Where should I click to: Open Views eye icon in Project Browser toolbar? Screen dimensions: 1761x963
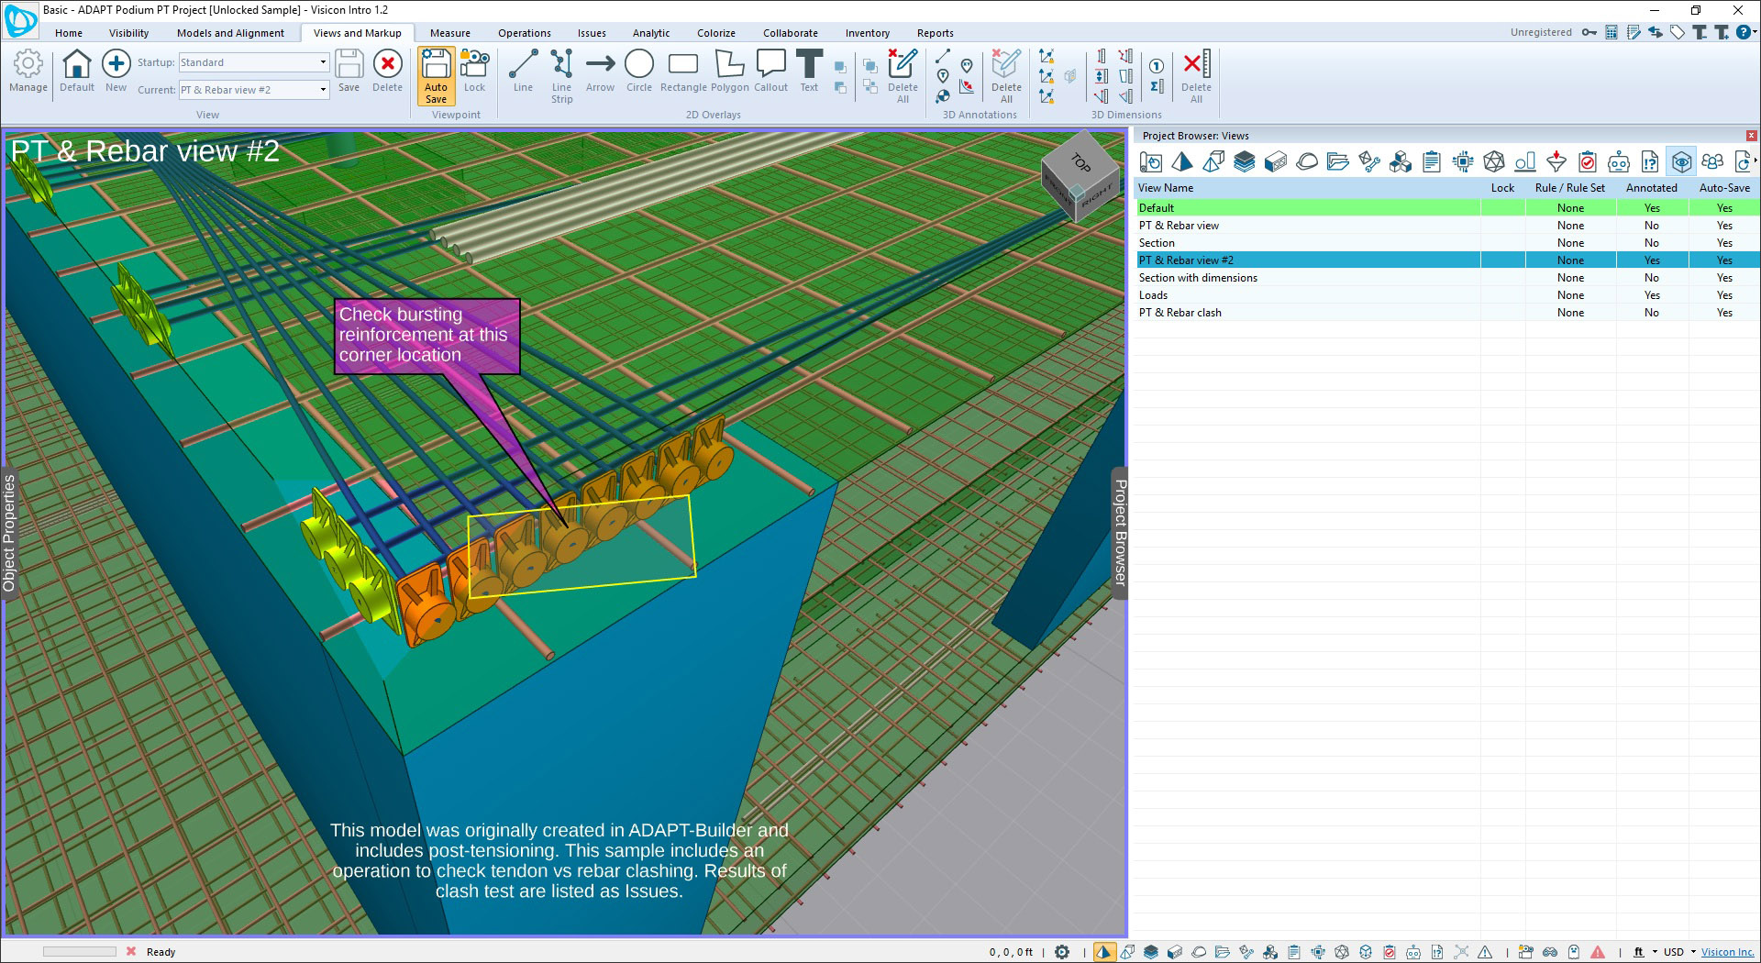point(1681,162)
